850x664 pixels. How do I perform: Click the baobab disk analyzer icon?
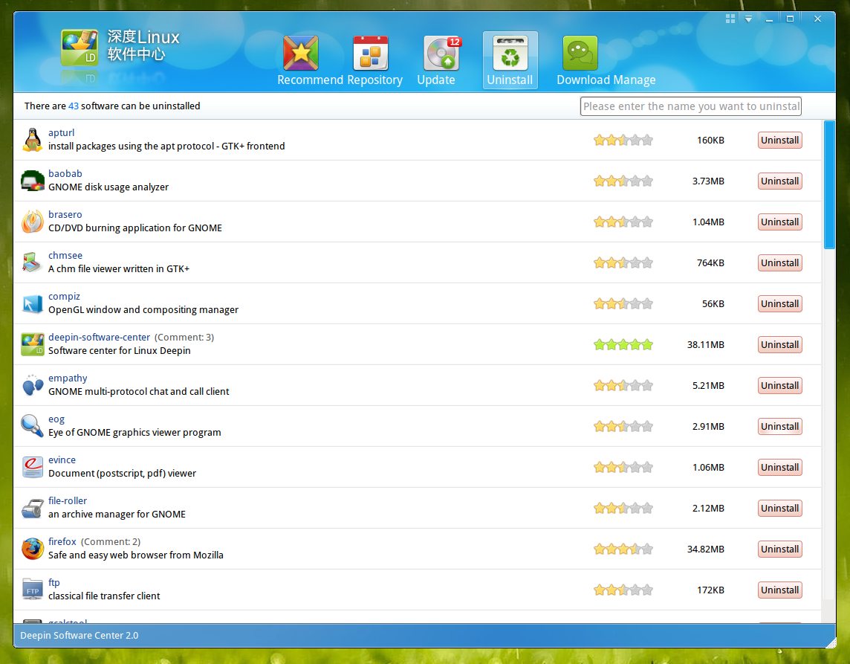(x=33, y=181)
